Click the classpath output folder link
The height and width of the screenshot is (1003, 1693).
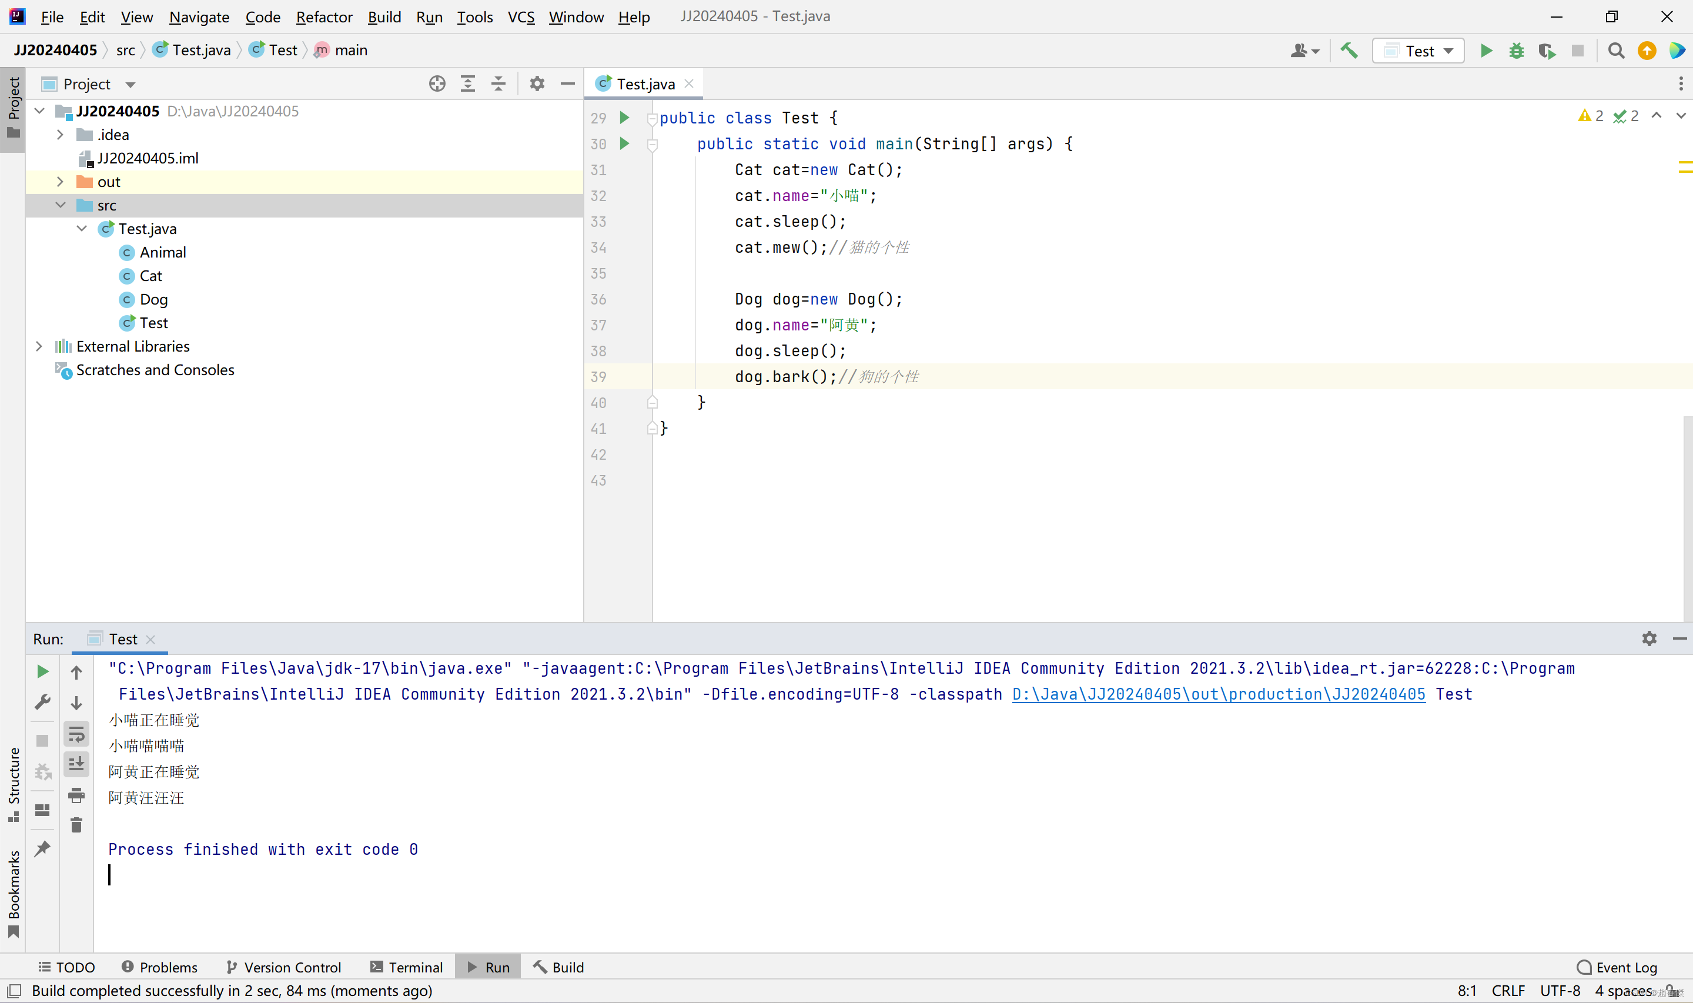coord(1218,694)
